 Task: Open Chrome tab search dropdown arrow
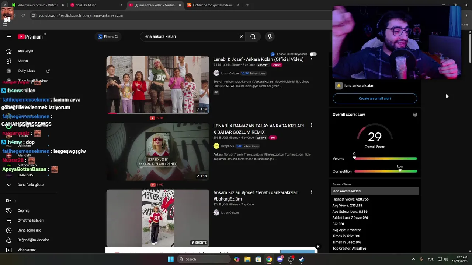coord(5,5)
